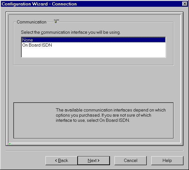This screenshot has height=170, width=189.
Task: Close the Configuration Wizard window
Action: tap(185, 4)
